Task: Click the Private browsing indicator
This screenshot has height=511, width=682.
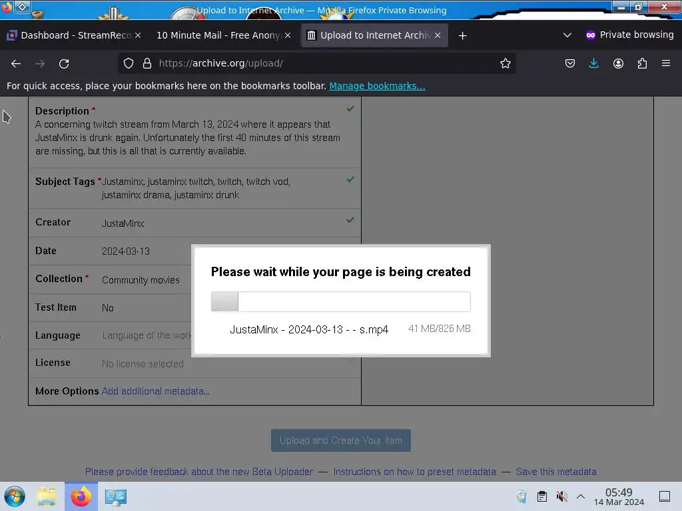Action: point(630,35)
